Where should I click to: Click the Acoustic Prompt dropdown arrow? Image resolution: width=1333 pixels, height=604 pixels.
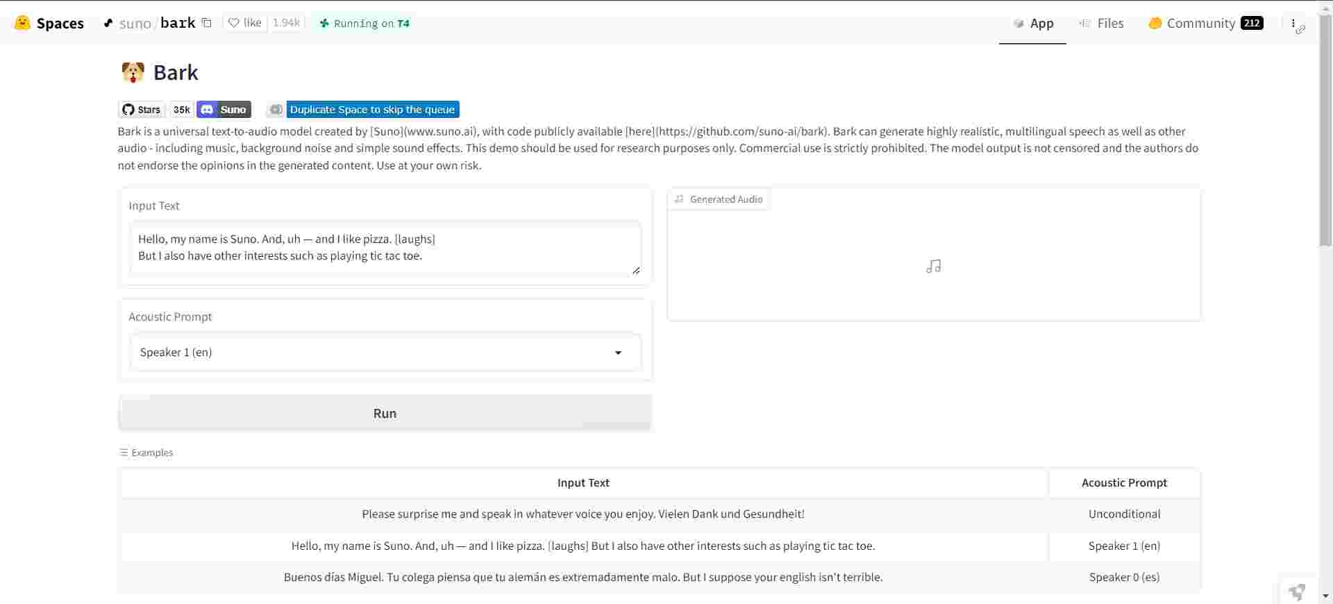(618, 353)
